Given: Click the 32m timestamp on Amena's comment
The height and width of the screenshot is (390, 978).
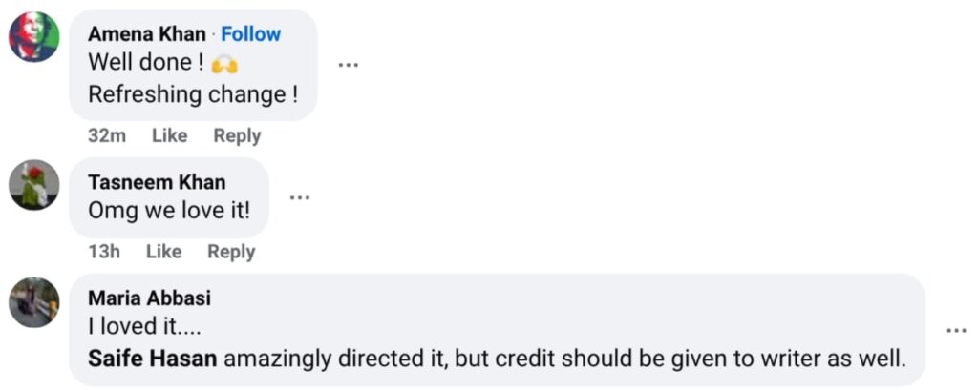Looking at the screenshot, I should coord(107,135).
